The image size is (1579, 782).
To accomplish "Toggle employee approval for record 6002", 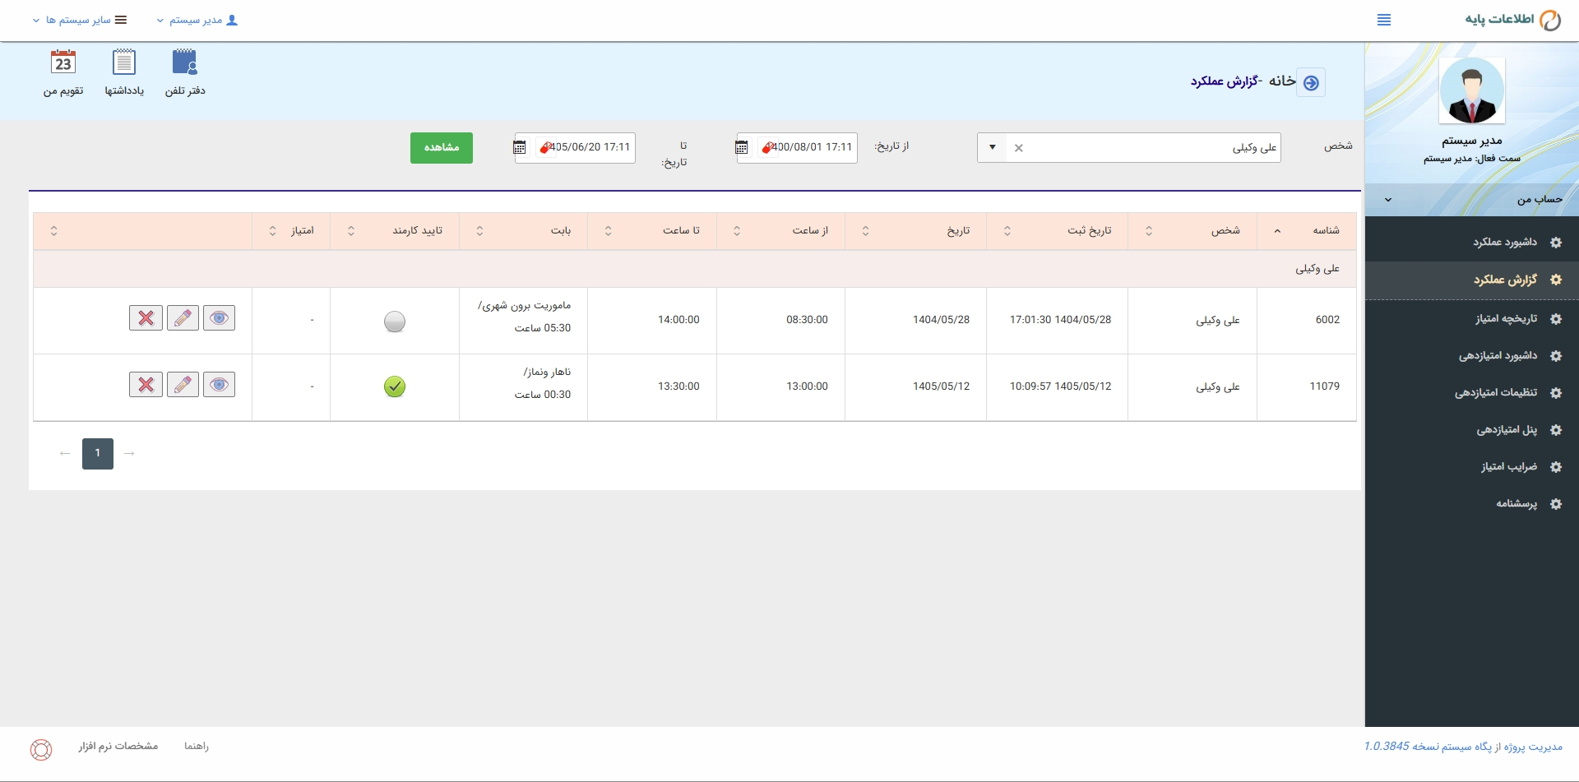I will [x=395, y=322].
